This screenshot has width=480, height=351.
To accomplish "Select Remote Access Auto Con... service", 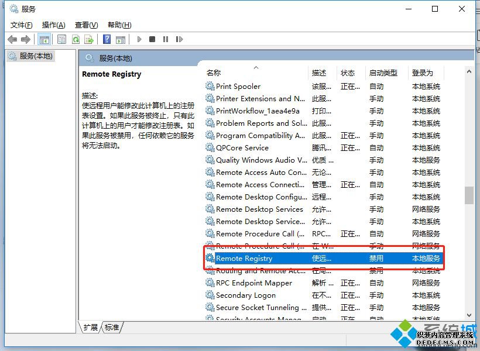I will (x=324, y=173).
